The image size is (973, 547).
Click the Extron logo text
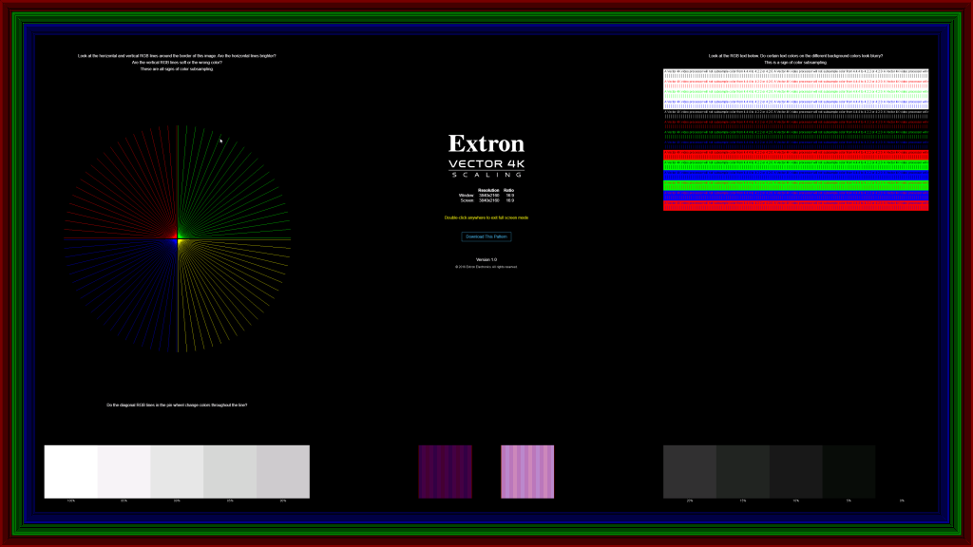click(x=486, y=144)
